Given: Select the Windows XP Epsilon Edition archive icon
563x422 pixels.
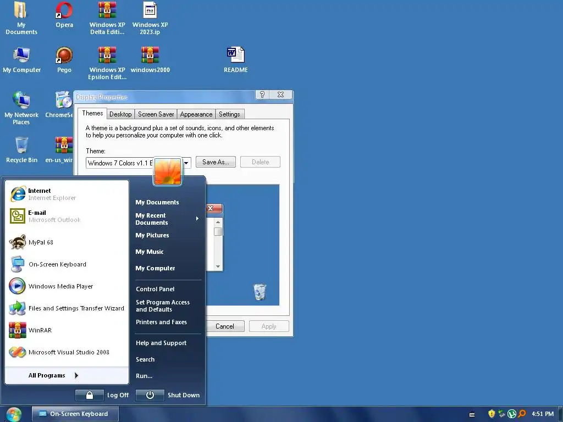Looking at the screenshot, I should 107,63.
